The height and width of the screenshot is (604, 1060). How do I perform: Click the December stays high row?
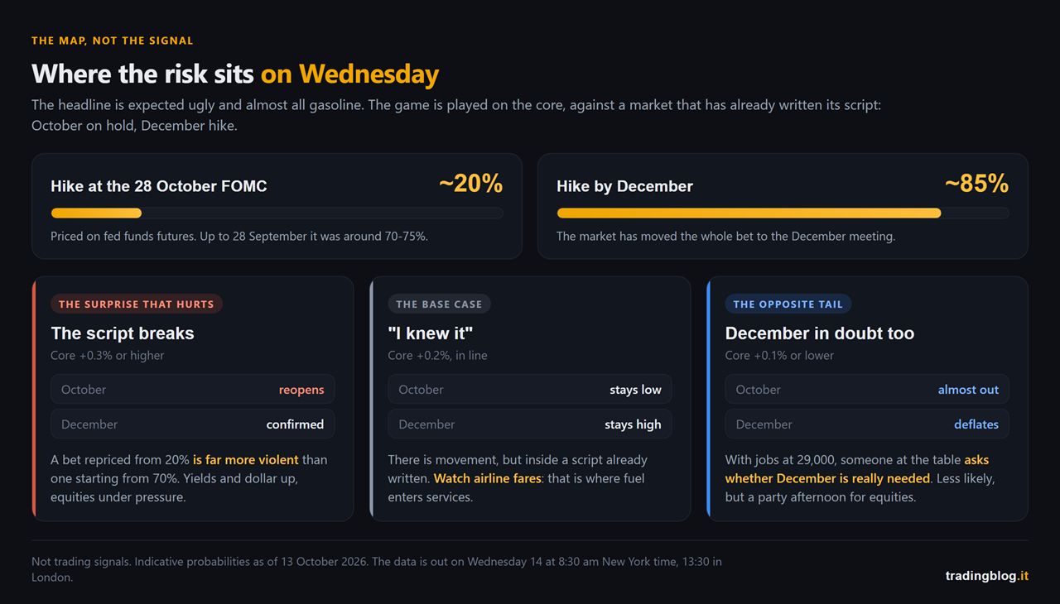click(530, 424)
